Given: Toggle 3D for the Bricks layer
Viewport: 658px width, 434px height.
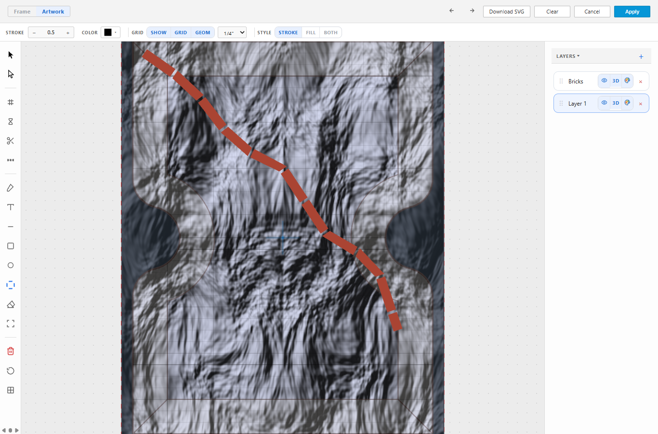Looking at the screenshot, I should (616, 81).
